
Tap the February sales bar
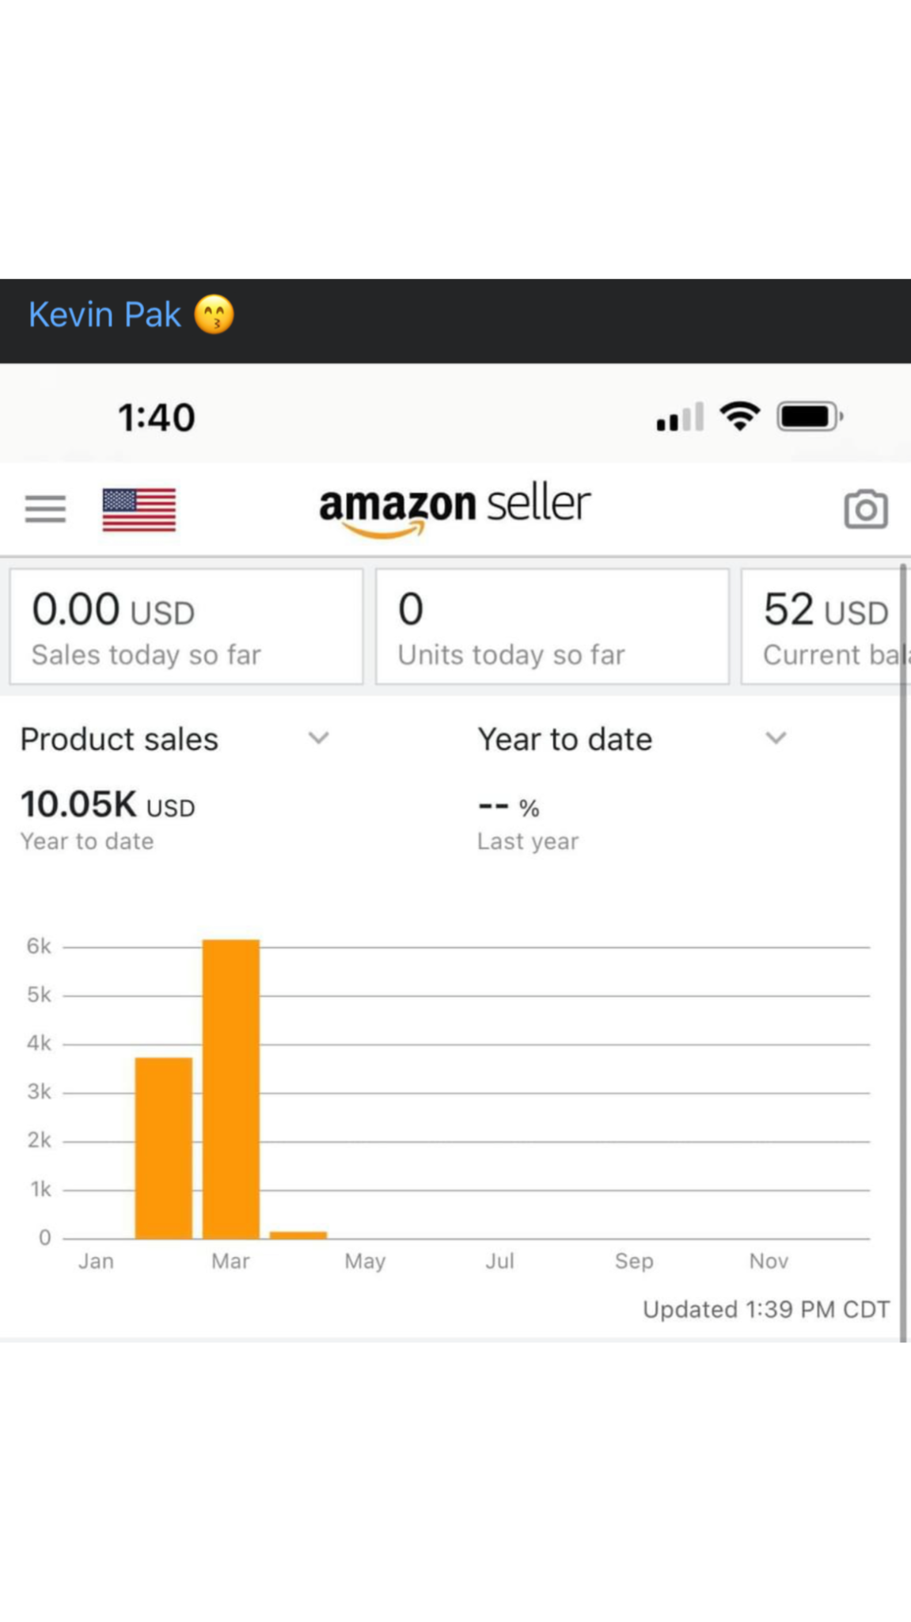164,1148
